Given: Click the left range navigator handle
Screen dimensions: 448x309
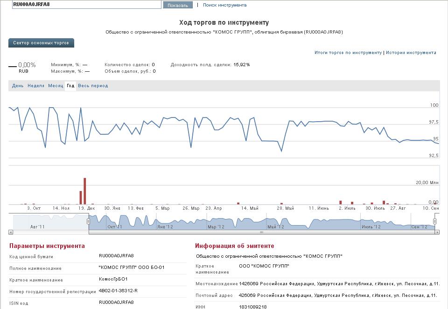Looking at the screenshot, I should pos(88,221).
